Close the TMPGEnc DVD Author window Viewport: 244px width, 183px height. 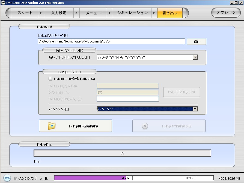(x=241, y=3)
